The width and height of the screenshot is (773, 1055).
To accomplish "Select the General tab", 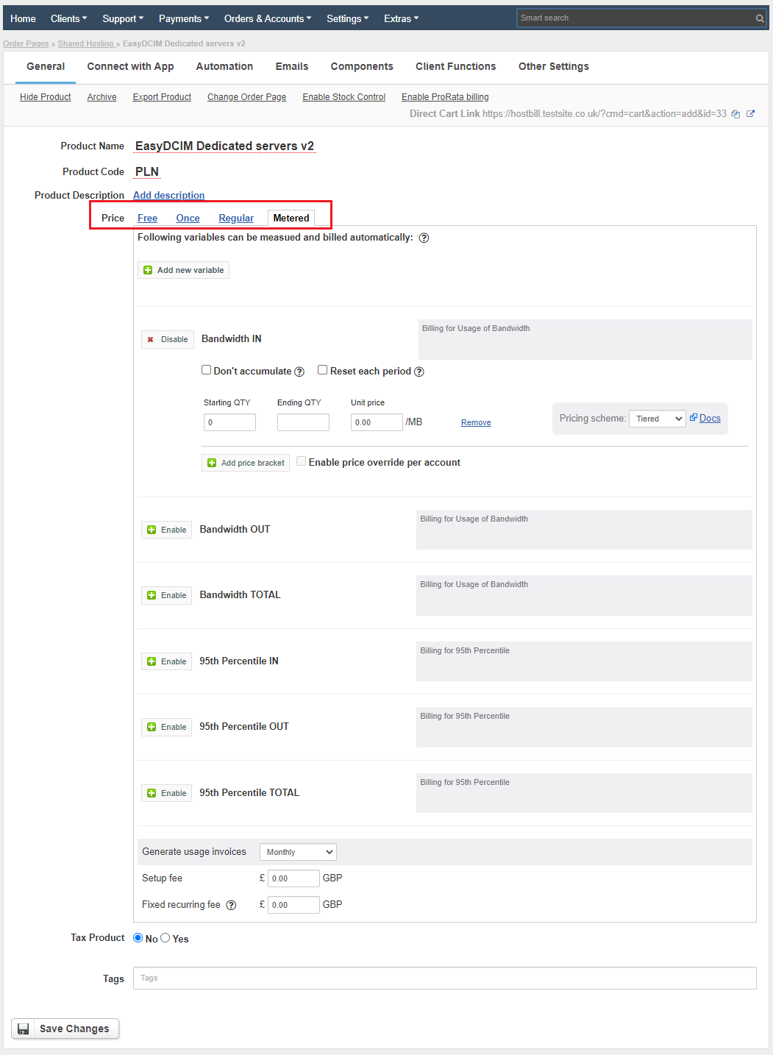I will 46,66.
